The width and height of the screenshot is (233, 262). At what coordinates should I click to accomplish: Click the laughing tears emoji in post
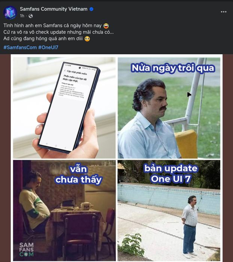(x=106, y=26)
